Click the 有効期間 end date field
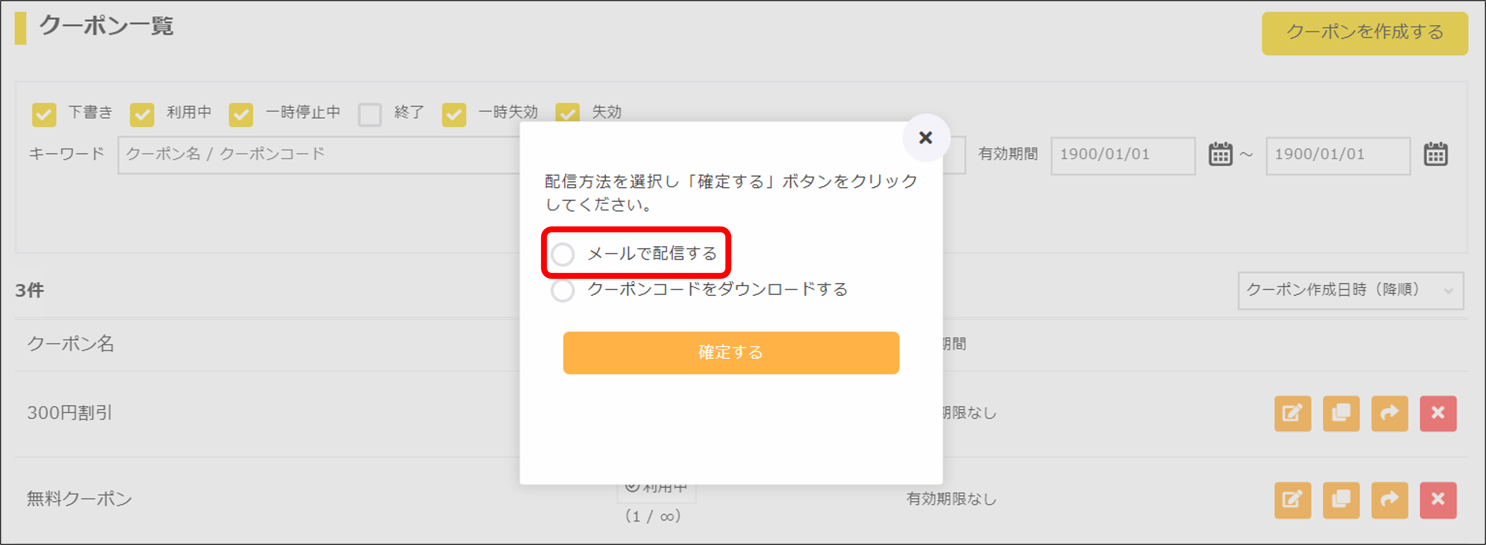This screenshot has width=1486, height=545. (x=1338, y=155)
